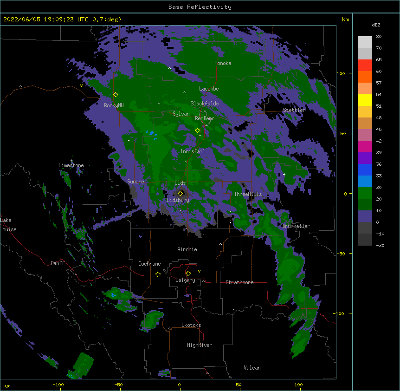Click the yellow V marker near RockyMH road
The width and height of the screenshot is (400, 391).
click(x=81, y=85)
